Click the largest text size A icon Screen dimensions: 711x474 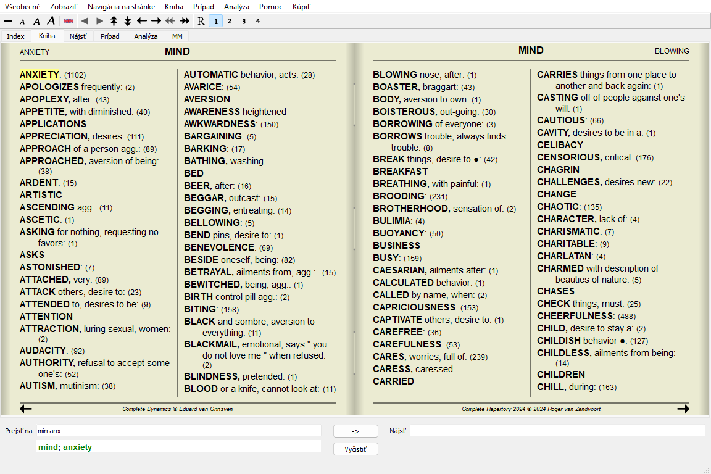[x=51, y=21]
